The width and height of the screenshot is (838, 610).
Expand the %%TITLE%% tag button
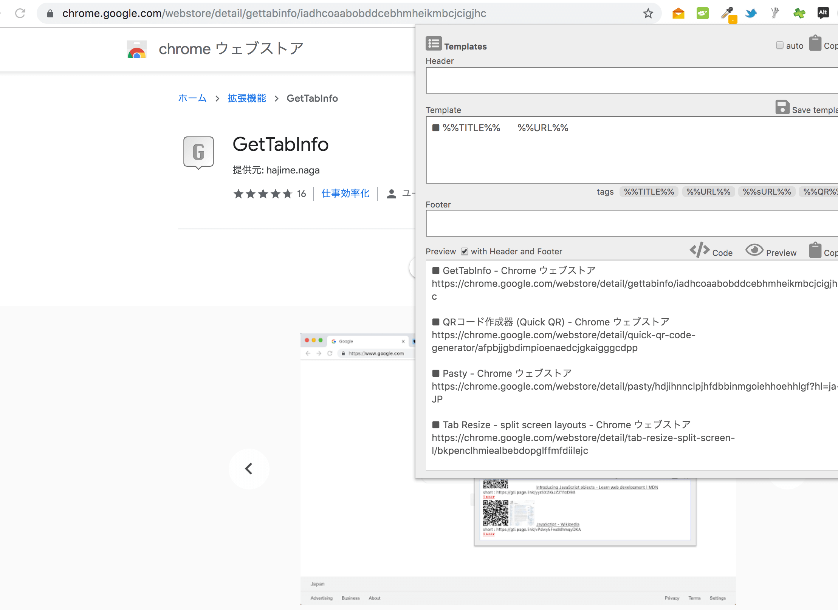[x=648, y=191]
